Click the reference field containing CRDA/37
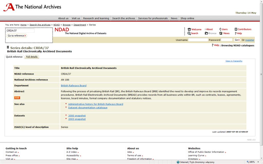Screen dimensions: 263x164 tap(20, 31)
